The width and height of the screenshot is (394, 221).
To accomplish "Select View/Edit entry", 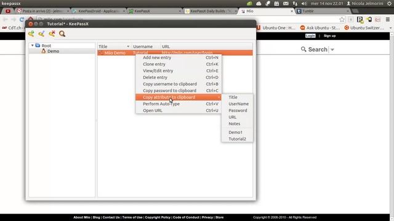I will coord(179,71).
